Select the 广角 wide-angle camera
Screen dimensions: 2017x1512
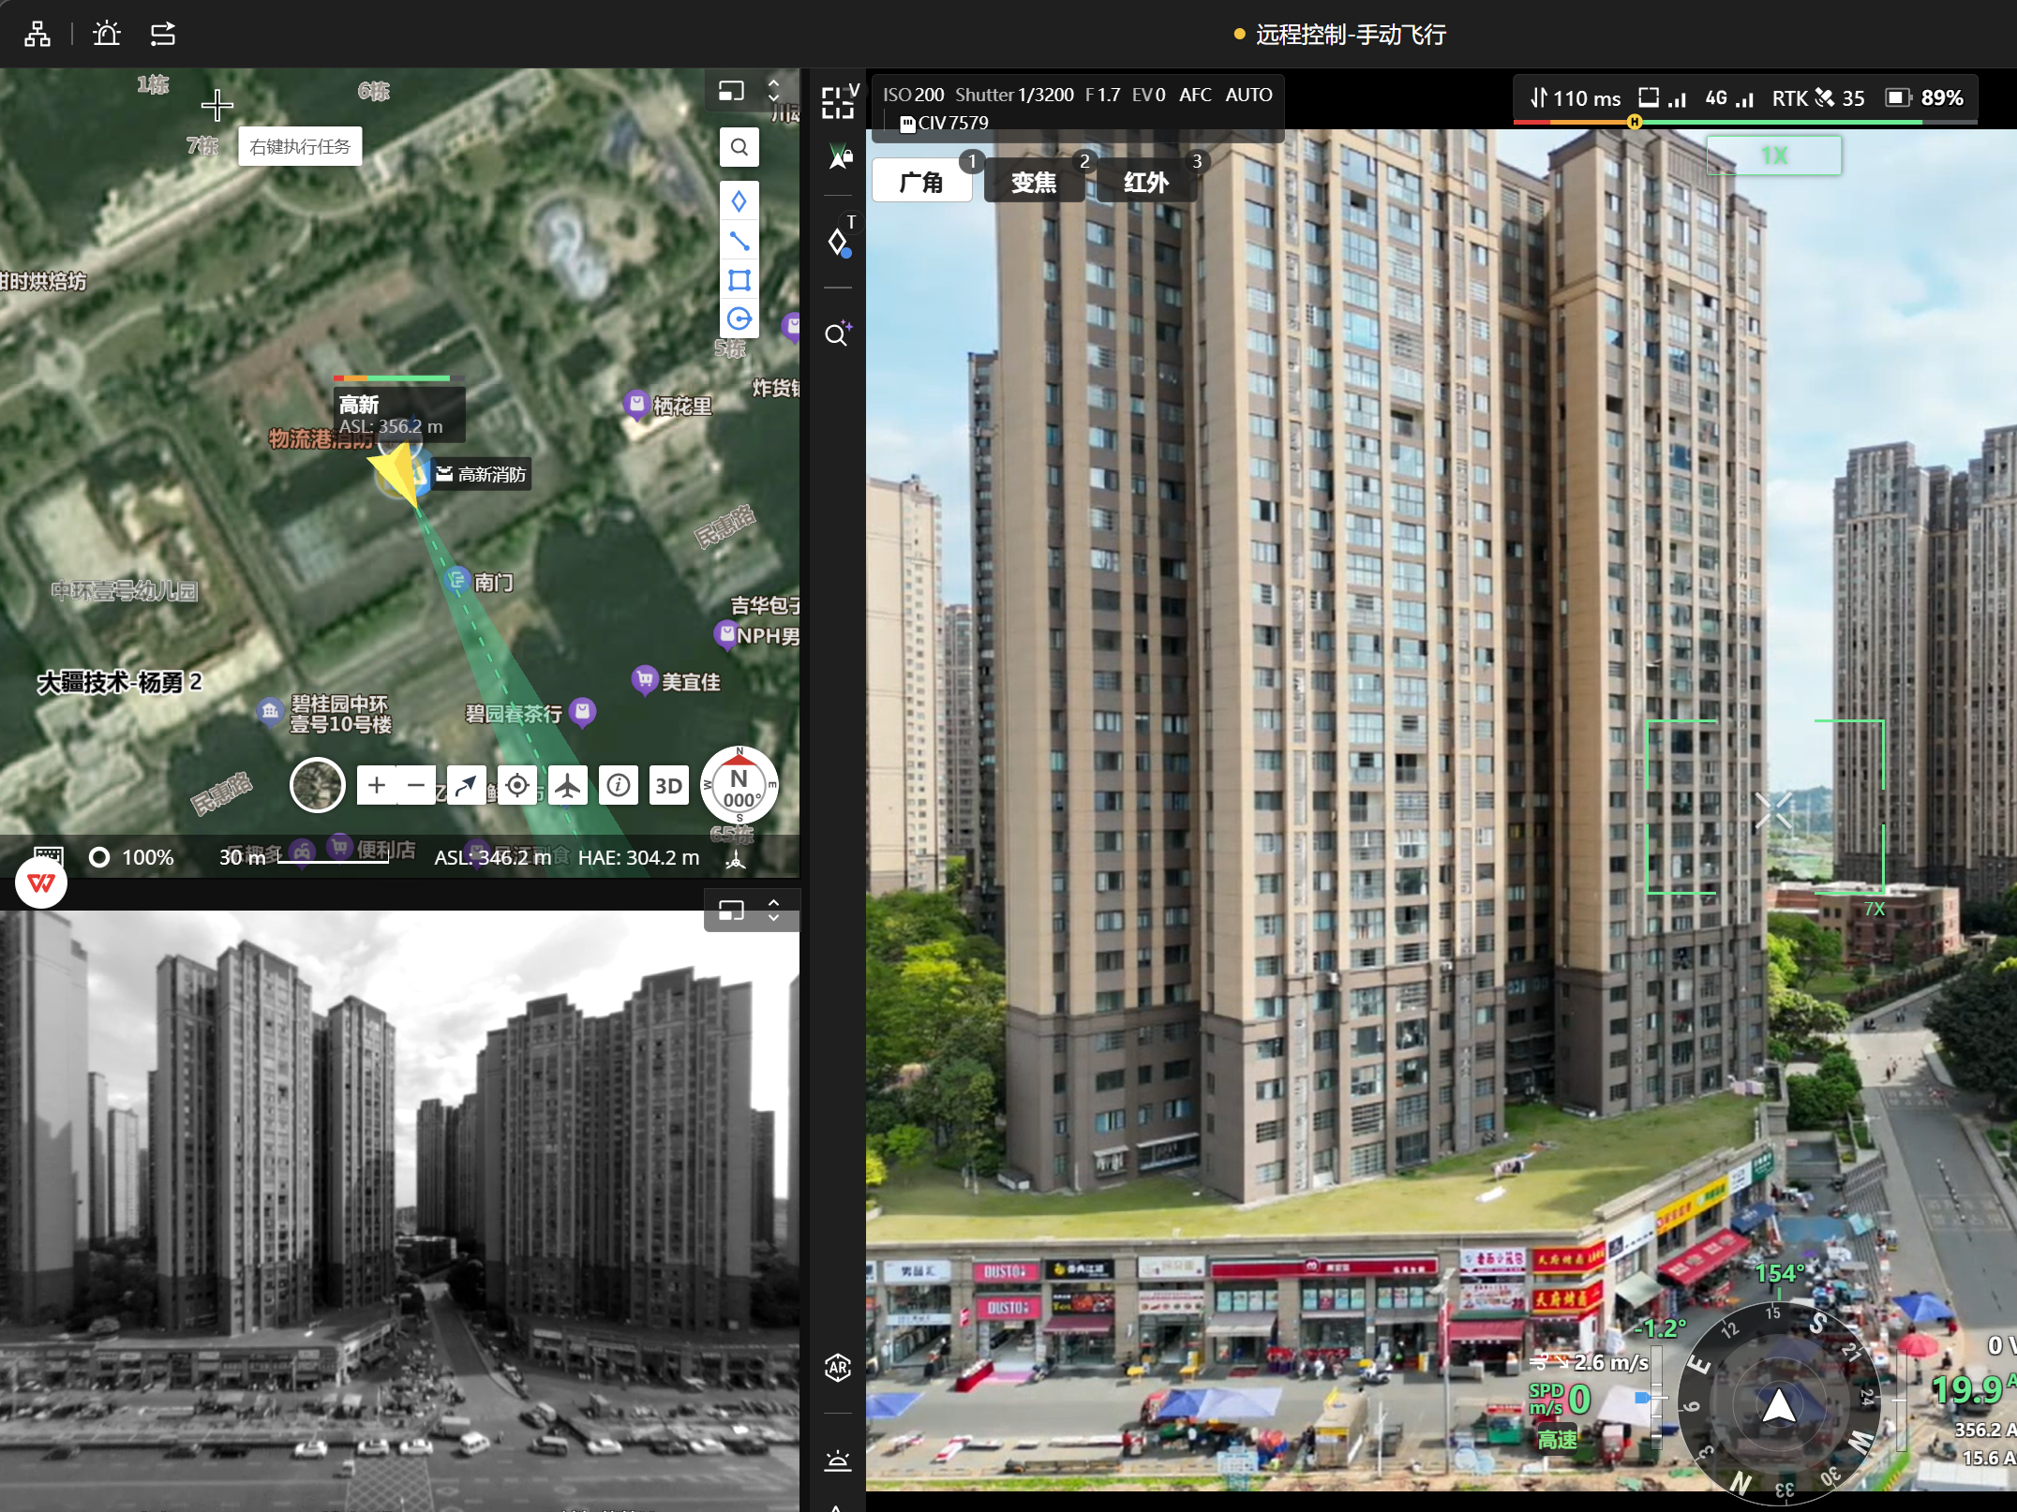pos(921,182)
